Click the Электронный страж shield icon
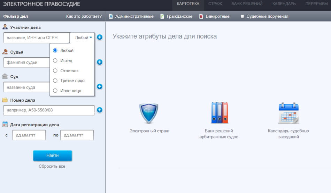The image size is (331, 193). click(x=149, y=113)
